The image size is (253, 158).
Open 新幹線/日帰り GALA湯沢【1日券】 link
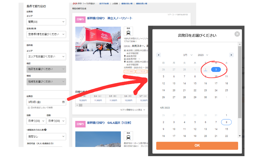coord(109,123)
